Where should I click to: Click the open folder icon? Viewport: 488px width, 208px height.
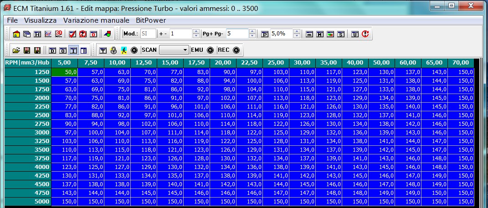pos(16,50)
